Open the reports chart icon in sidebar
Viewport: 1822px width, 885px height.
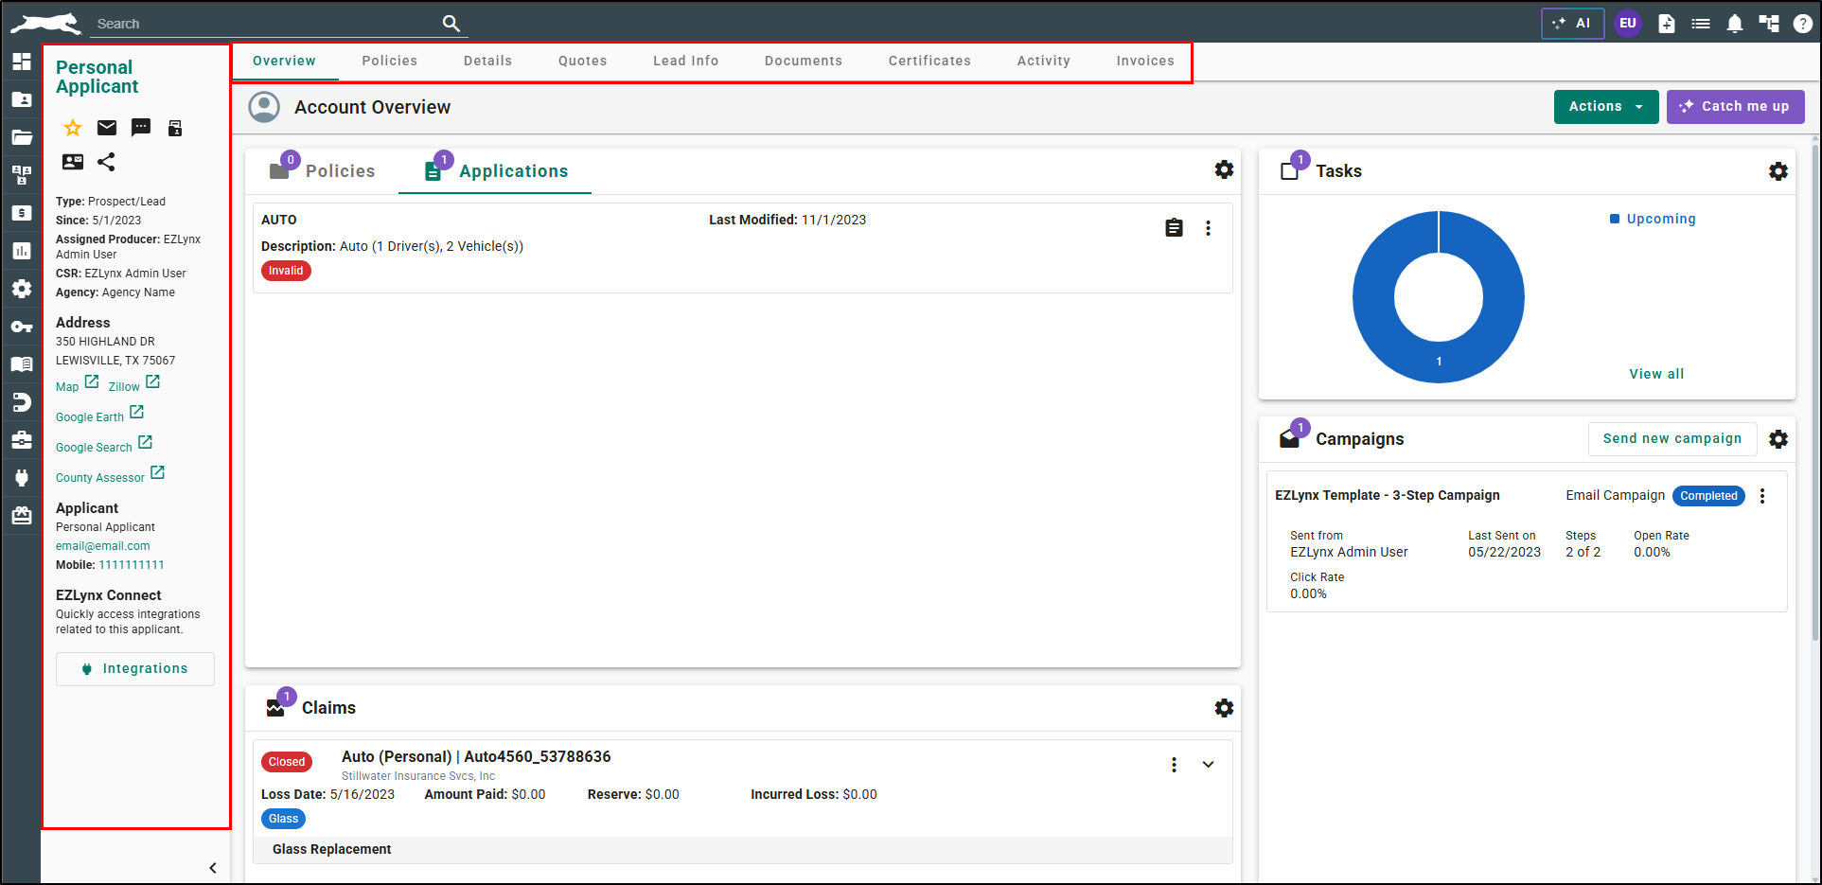point(22,251)
